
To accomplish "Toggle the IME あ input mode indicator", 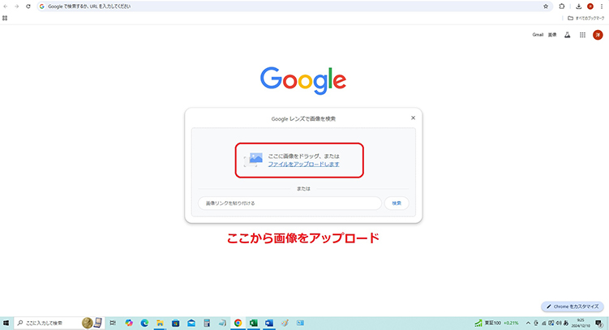I will [566, 323].
